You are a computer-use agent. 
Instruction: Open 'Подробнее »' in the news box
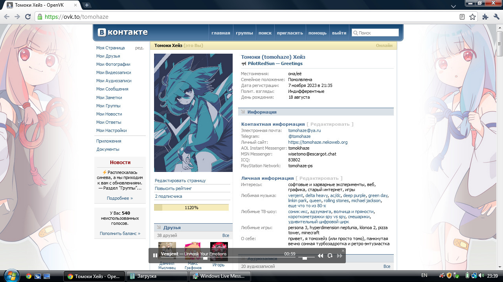tap(120, 198)
